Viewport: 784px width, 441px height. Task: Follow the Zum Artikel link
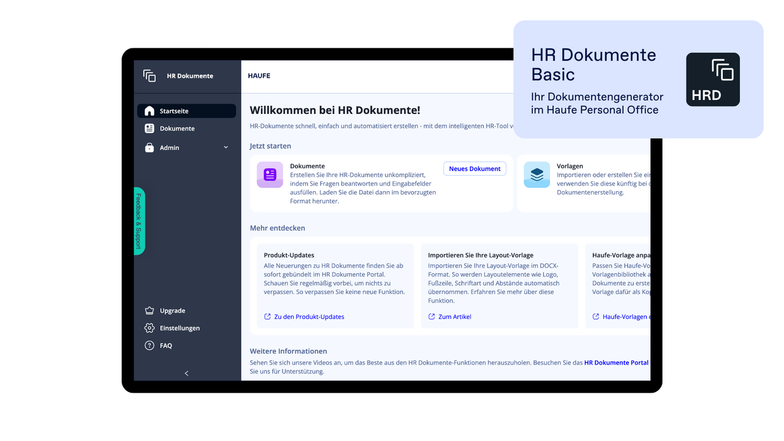click(x=455, y=317)
